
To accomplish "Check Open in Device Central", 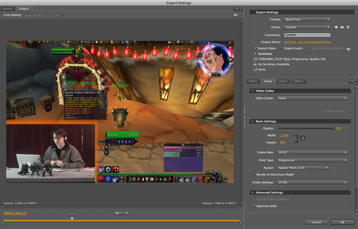I will (x=309, y=48).
